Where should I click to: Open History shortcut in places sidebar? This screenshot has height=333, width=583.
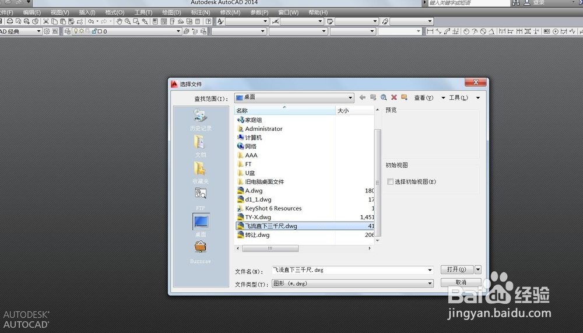pyautogui.click(x=201, y=120)
